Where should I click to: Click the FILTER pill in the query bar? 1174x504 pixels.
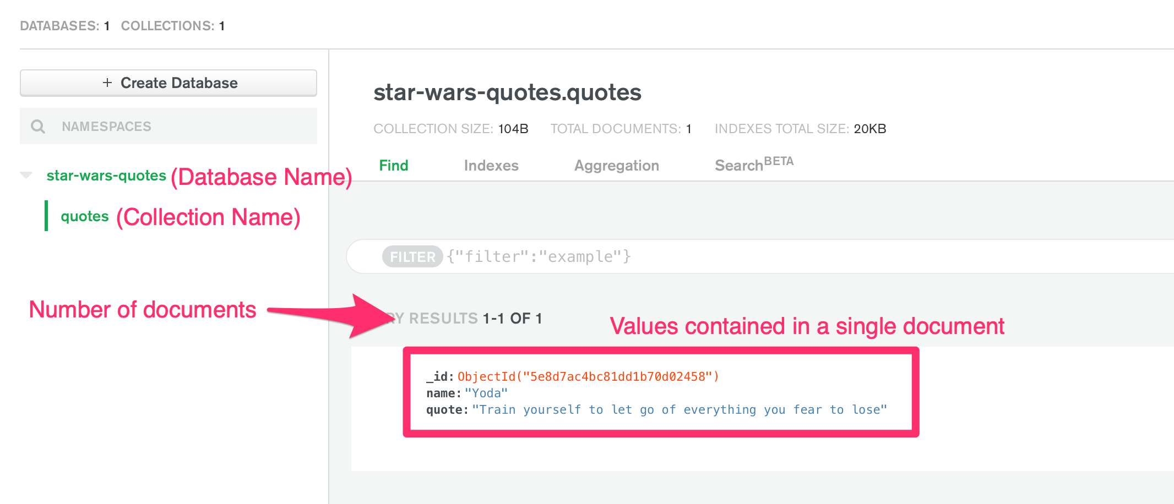click(411, 256)
